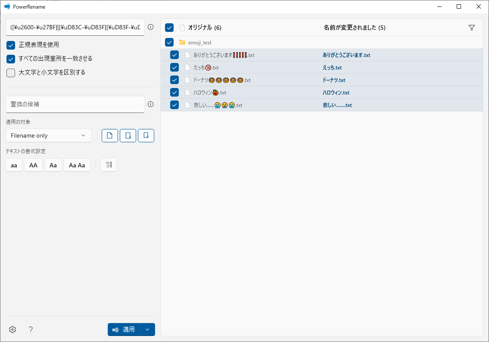Open the search field info icon

151,27
